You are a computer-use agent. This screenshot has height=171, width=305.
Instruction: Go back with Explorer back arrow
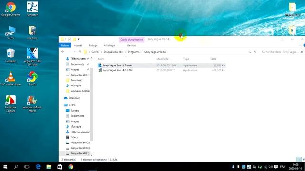[63, 52]
